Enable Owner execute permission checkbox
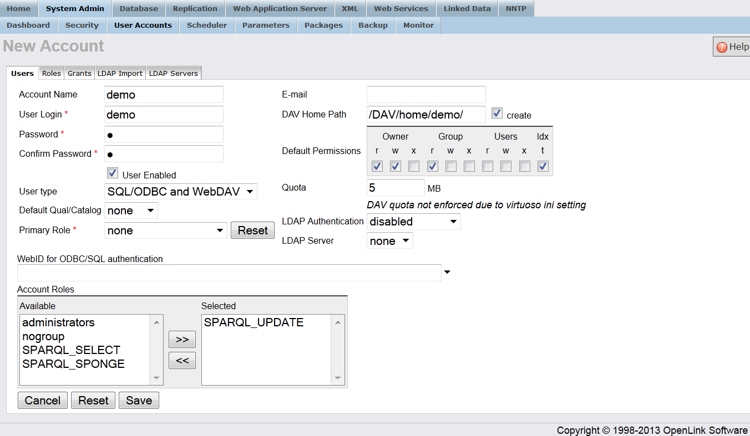Screen dimensions: 750x436 tap(414, 166)
